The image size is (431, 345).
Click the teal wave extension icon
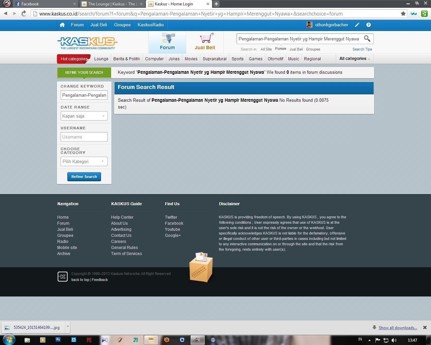pos(414,14)
